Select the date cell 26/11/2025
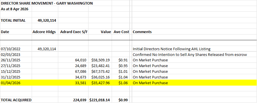This screenshot has height=103, width=257. (x=11, y=60)
